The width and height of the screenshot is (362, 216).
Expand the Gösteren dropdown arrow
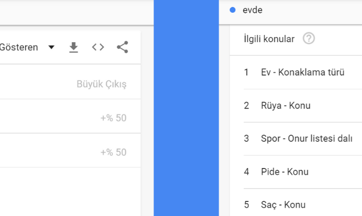coord(51,47)
